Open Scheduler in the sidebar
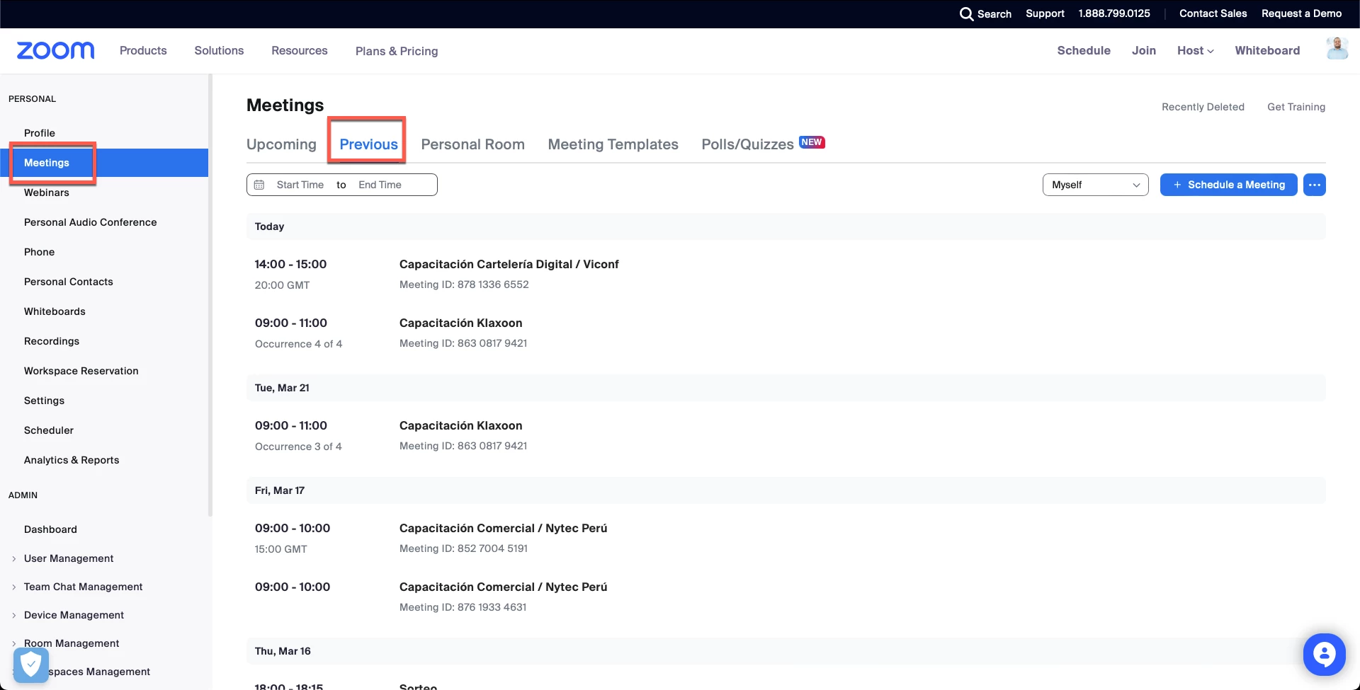Image resolution: width=1360 pixels, height=690 pixels. [x=49, y=430]
